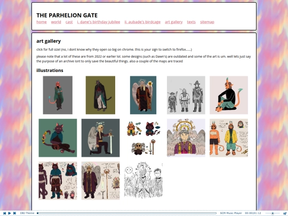This screenshot has width=288, height=216.
Task: Open the gray-background red-haired character illustration
Action: click(58, 95)
